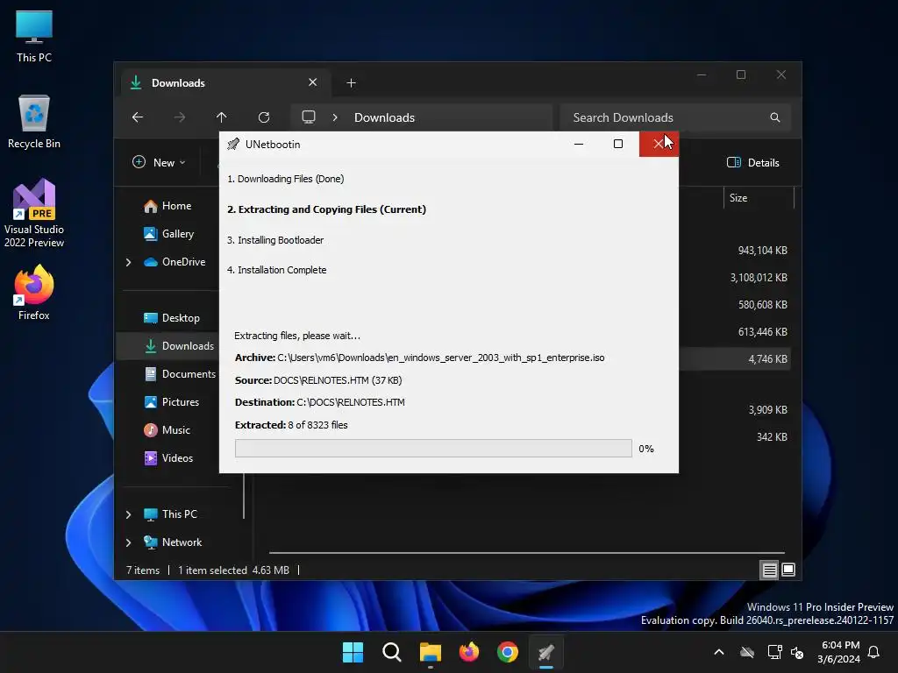Select This PC in the navigation pane
This screenshot has width=898, height=673.
tap(170, 514)
